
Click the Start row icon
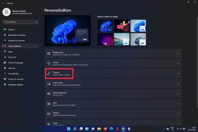tap(49, 104)
